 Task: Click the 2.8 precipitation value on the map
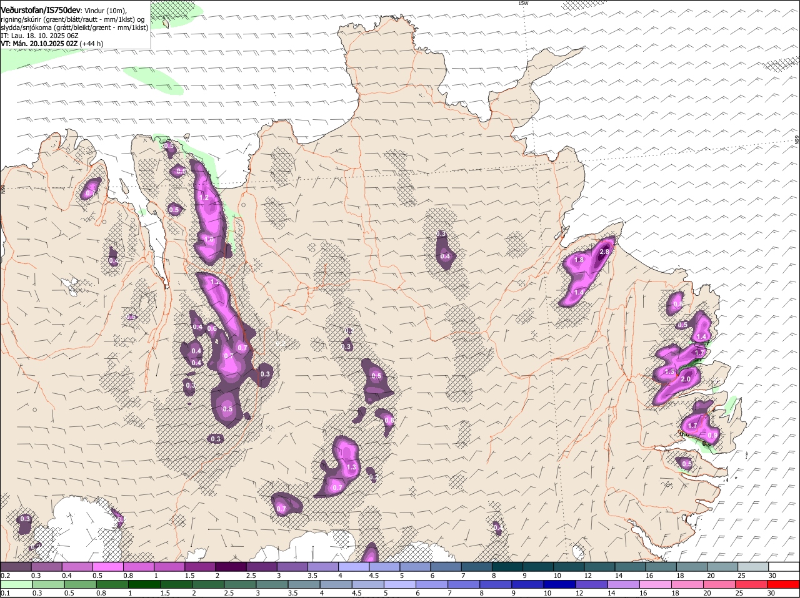[604, 252]
